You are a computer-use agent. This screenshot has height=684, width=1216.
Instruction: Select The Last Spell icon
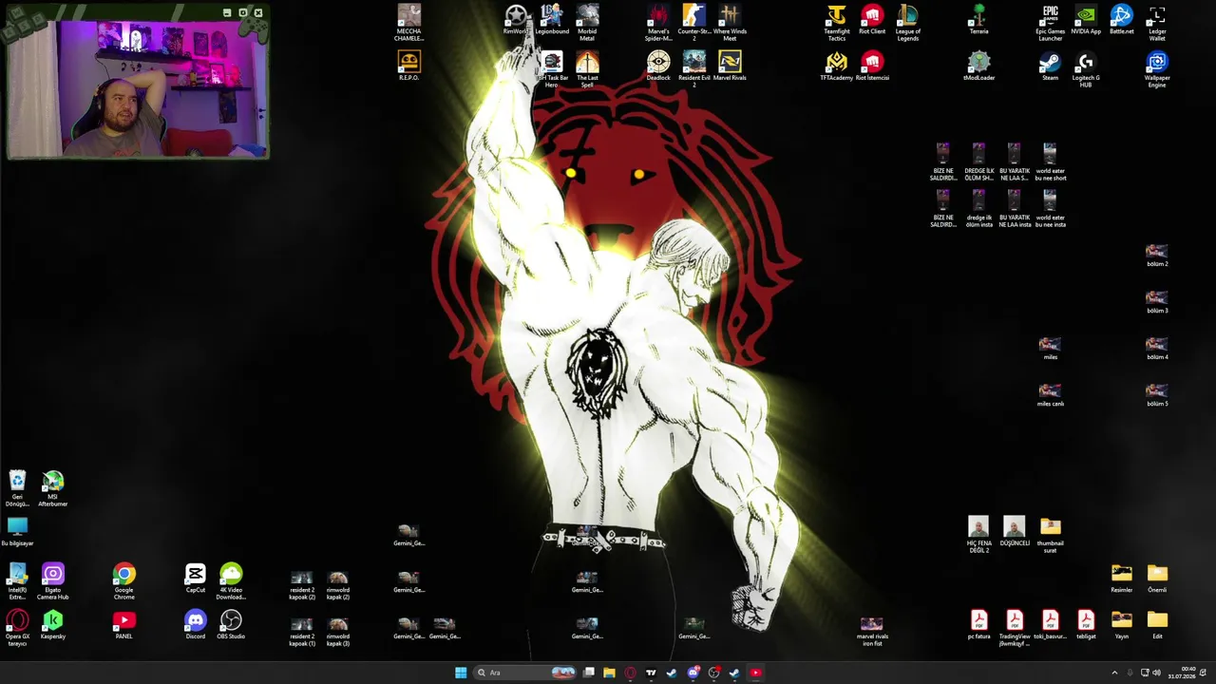pyautogui.click(x=587, y=69)
